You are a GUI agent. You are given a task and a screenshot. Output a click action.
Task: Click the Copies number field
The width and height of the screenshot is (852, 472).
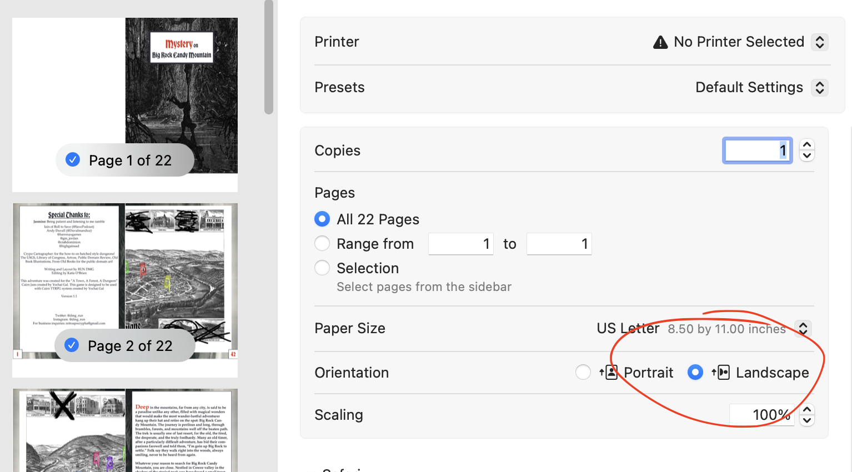757,150
